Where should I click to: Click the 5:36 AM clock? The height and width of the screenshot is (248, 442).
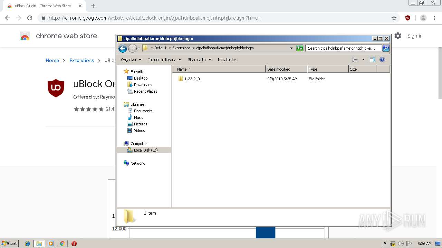[424, 244]
